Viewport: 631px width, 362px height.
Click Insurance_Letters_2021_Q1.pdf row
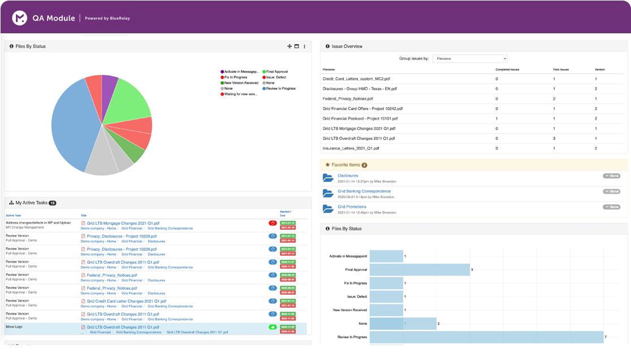pos(474,149)
